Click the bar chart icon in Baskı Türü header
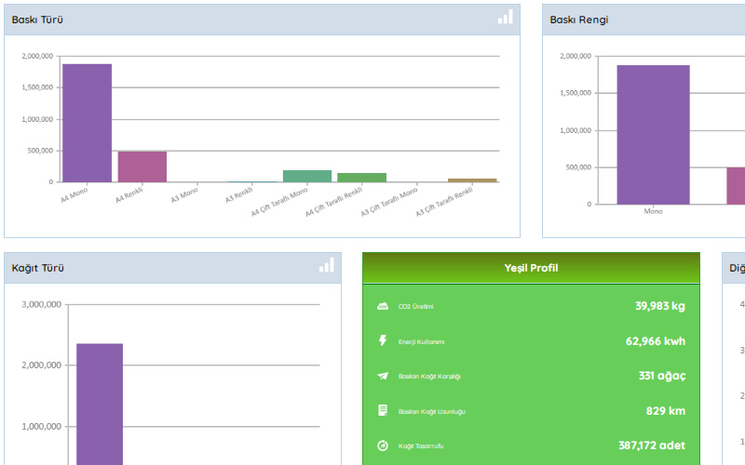745x465 pixels. pos(505,18)
